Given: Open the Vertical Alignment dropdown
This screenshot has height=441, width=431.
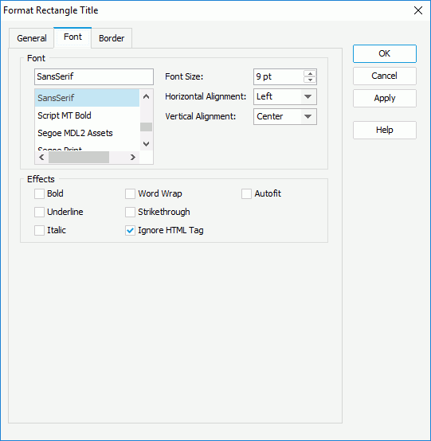Looking at the screenshot, I should click(x=285, y=116).
